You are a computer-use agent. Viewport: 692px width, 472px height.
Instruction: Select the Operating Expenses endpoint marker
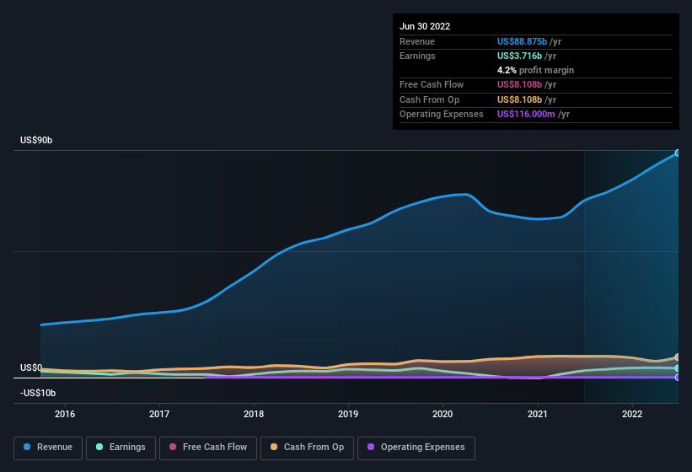coord(678,377)
